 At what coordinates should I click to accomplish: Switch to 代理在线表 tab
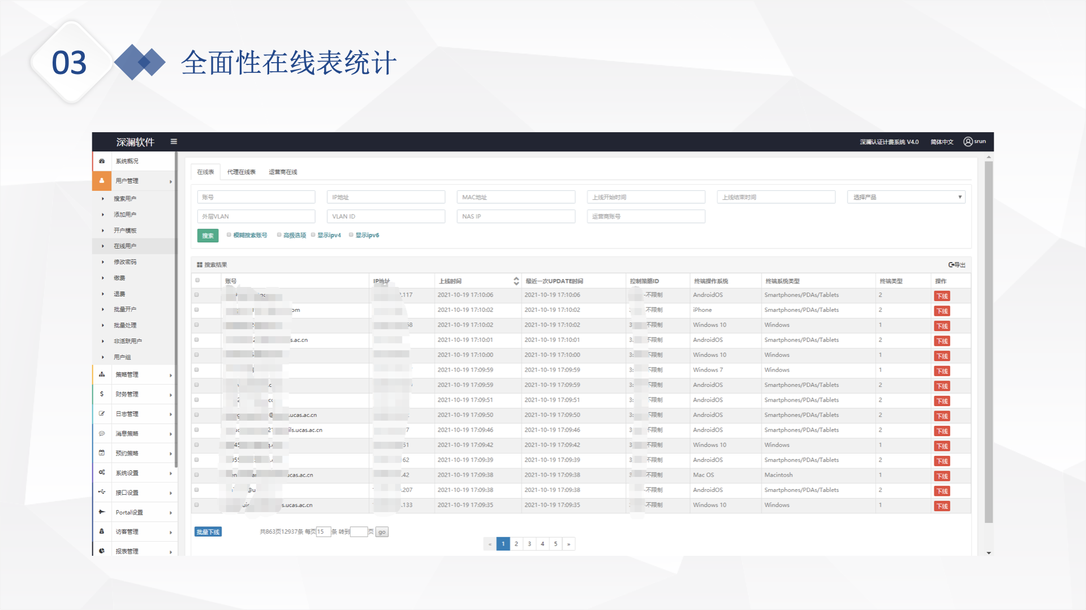(242, 172)
